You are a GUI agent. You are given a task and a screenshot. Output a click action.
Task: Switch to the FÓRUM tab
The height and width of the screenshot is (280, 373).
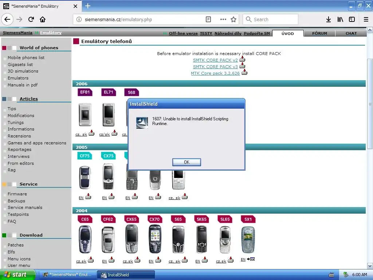click(x=319, y=33)
